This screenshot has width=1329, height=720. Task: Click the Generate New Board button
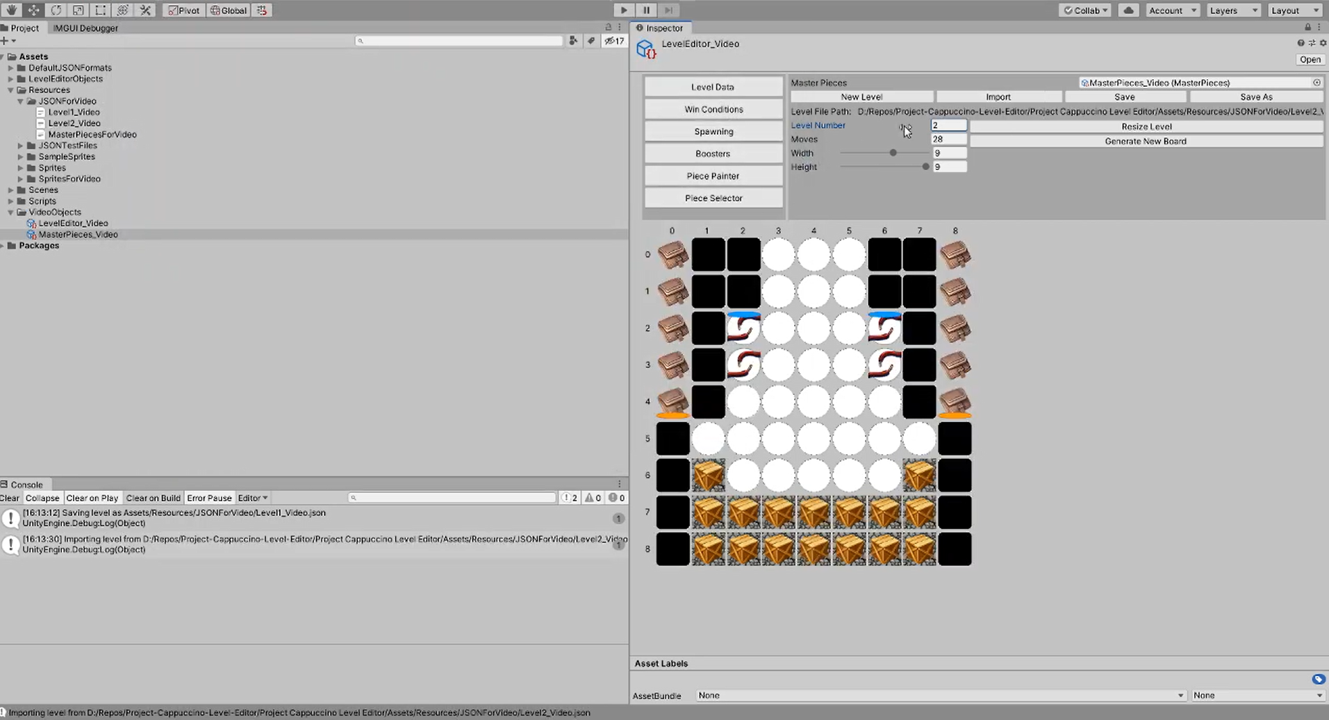tap(1146, 142)
